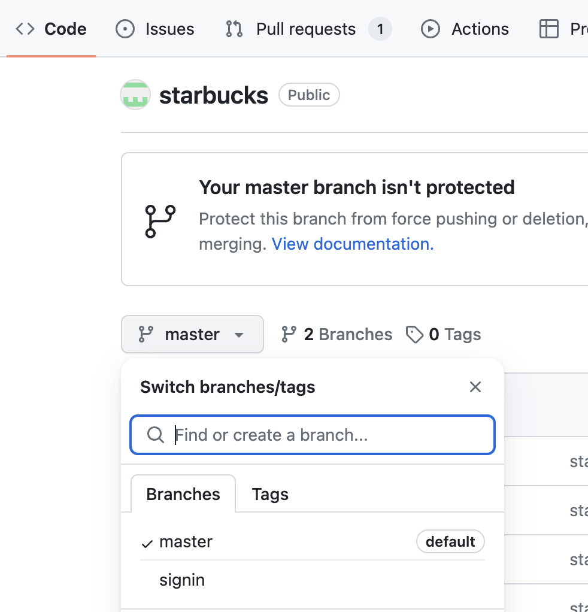Open the starbucks repository name link

(x=213, y=95)
